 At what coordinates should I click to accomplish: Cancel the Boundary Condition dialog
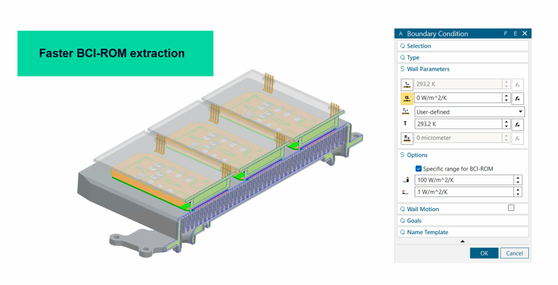[514, 253]
